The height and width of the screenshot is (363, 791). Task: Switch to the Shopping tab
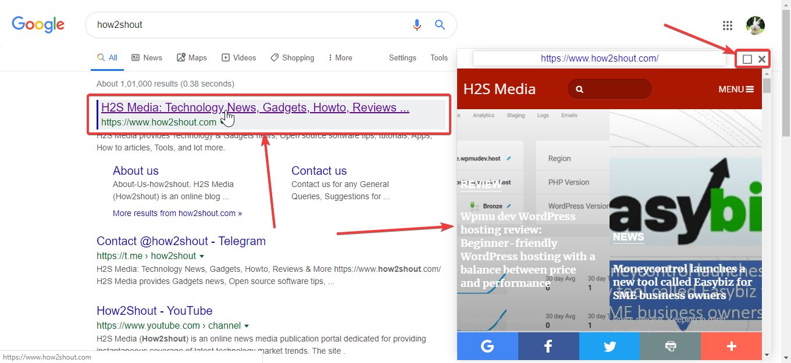pyautogui.click(x=292, y=57)
